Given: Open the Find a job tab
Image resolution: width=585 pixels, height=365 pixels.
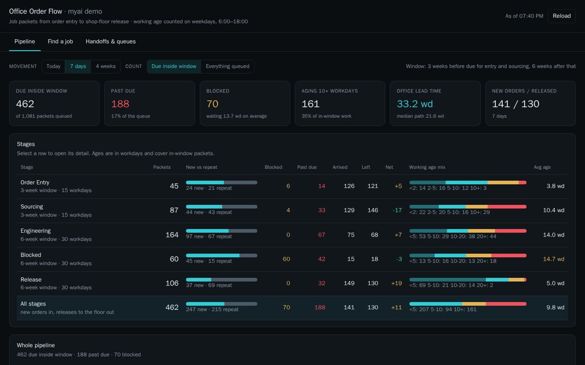Looking at the screenshot, I should coord(60,42).
